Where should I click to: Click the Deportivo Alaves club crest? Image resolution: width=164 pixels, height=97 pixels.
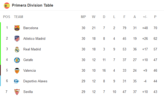pos(17,81)
